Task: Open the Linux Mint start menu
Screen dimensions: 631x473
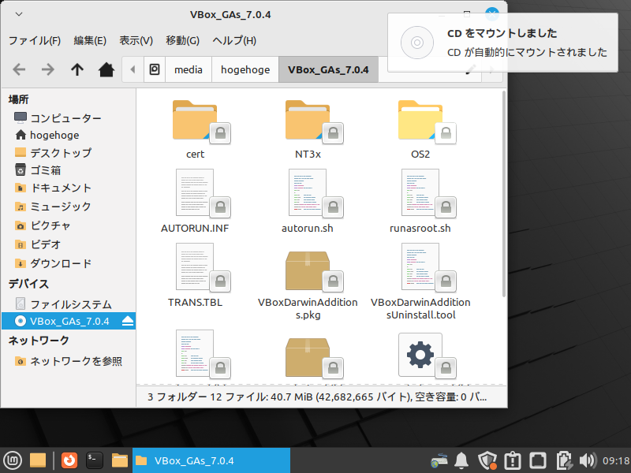Action: 13,460
